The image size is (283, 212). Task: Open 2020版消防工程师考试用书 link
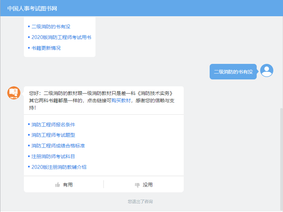tap(61, 37)
